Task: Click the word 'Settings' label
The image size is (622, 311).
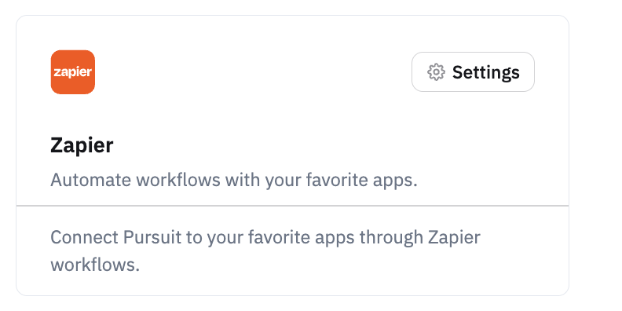Action: click(x=486, y=72)
